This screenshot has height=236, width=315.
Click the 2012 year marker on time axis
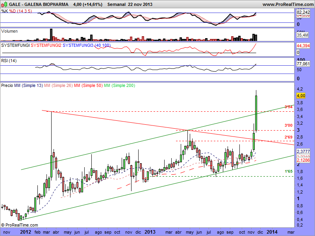click(x=26, y=232)
